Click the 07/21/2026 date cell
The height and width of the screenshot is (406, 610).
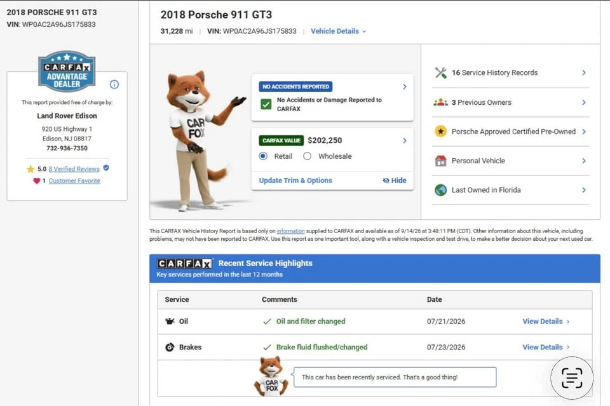tap(446, 321)
